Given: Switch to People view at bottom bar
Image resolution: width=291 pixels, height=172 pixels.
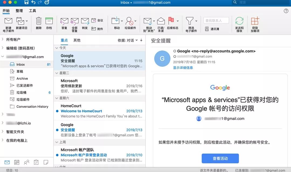Looking at the screenshot, I should [26, 162].
